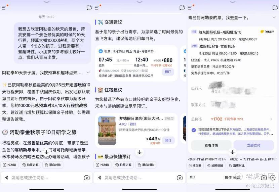Tap the 抄攻略 chip in the right screen
This screenshot has height=192, width=279.
tap(195, 165)
